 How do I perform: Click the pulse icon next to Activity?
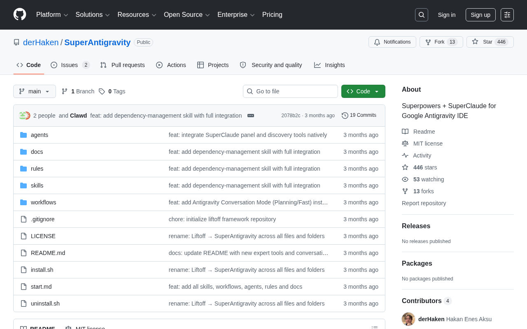tap(405, 155)
